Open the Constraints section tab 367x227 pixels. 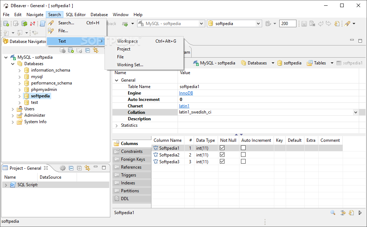(x=132, y=151)
